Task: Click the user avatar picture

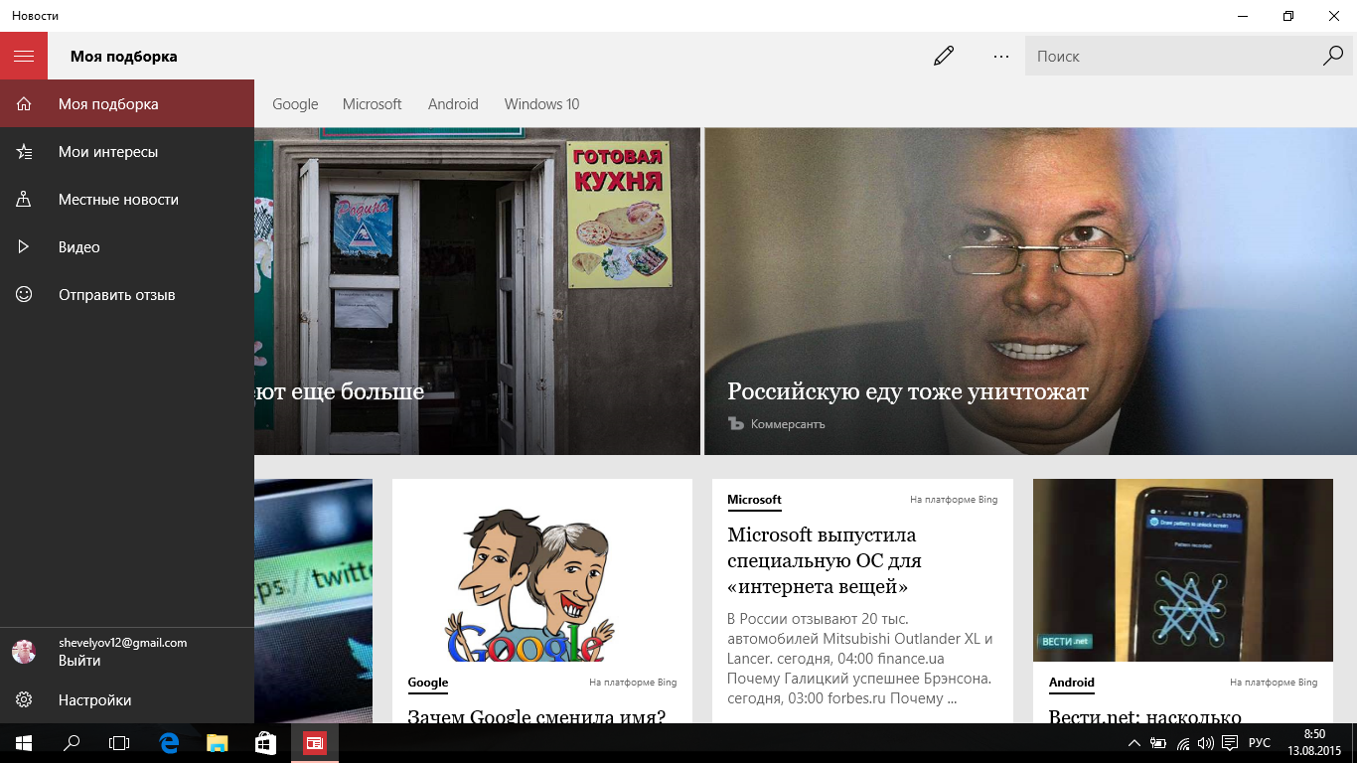Action: 24,652
